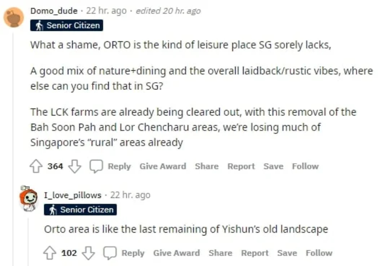
Task: Follow I_love_pillows' reply thread
Action: tap(319, 253)
